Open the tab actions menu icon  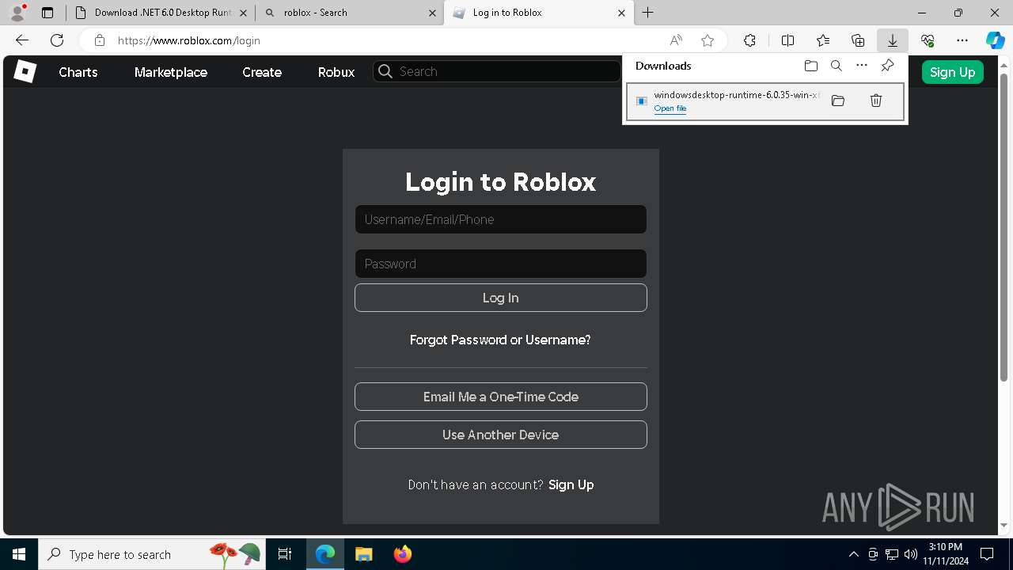(47, 13)
